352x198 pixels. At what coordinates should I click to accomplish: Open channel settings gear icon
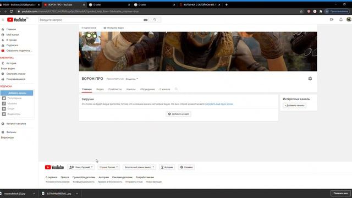pyautogui.click(x=310, y=79)
